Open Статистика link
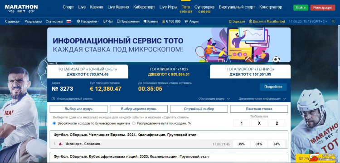340x163 pixels. [x=54, y=21]
